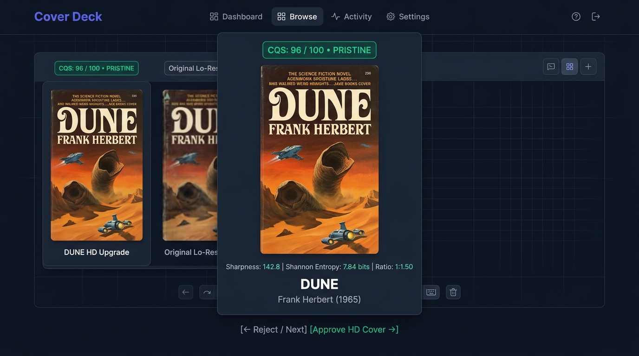The height and width of the screenshot is (356, 639).
Task: Open Settings in the top navigation
Action: click(x=408, y=17)
